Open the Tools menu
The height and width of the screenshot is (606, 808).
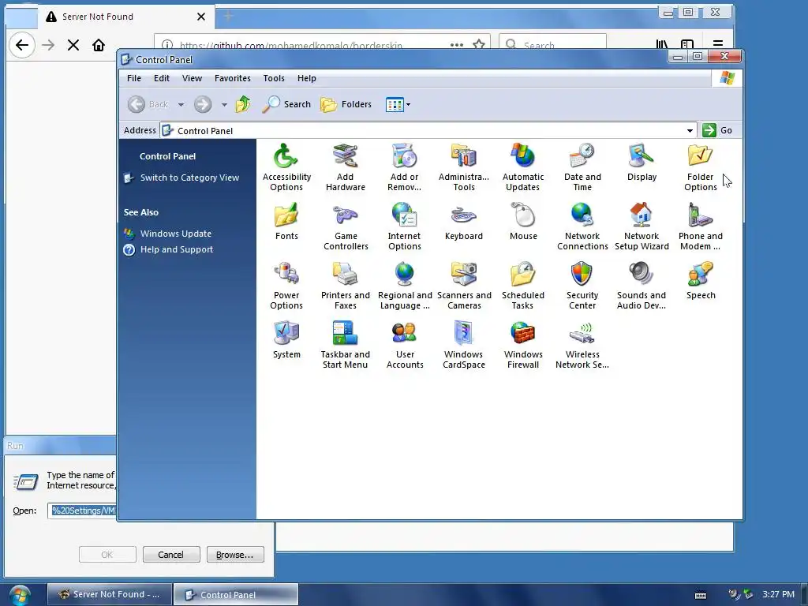coord(274,78)
